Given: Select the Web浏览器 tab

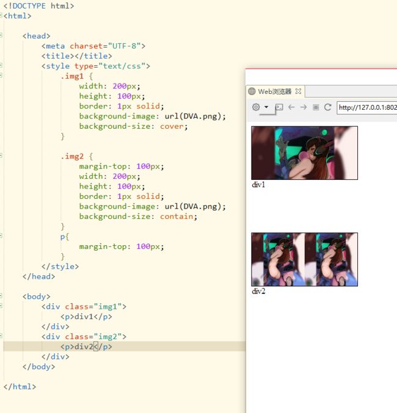Looking at the screenshot, I should pyautogui.click(x=275, y=92).
